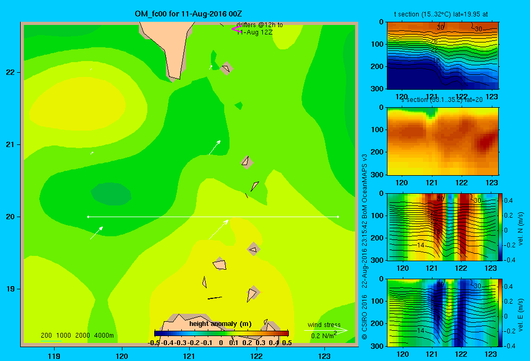530x361 pixels.
Task: Click the long white wind arrow just below the section line
Action: pyautogui.click(x=218, y=229)
